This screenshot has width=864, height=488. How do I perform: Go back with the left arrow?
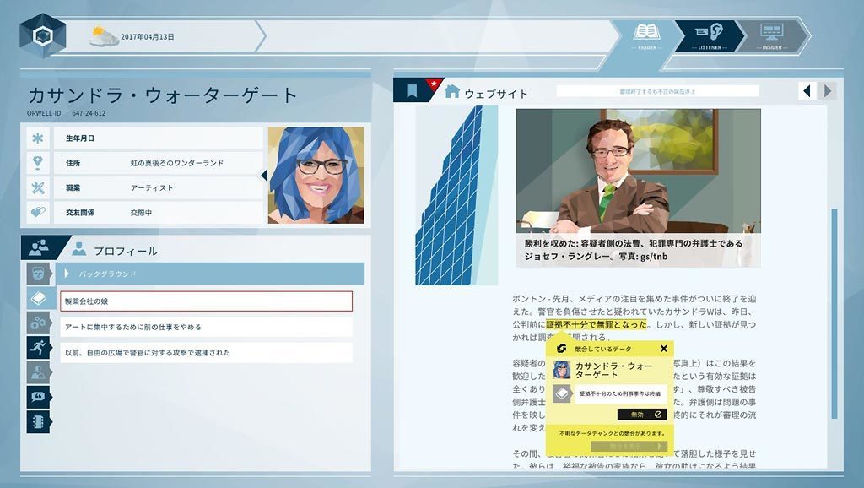tap(807, 91)
